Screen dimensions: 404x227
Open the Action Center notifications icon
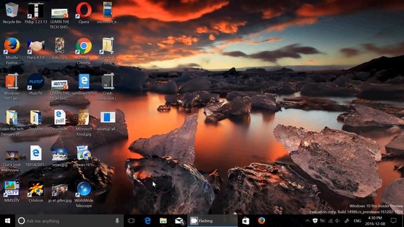393,221
